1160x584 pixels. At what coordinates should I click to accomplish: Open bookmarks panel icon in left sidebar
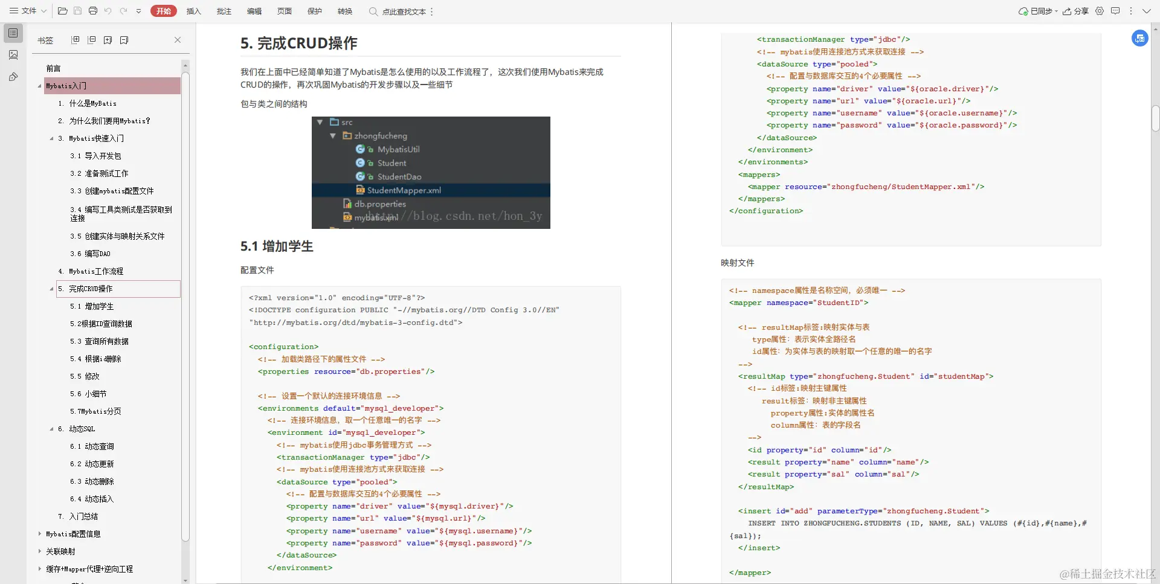tap(13, 33)
